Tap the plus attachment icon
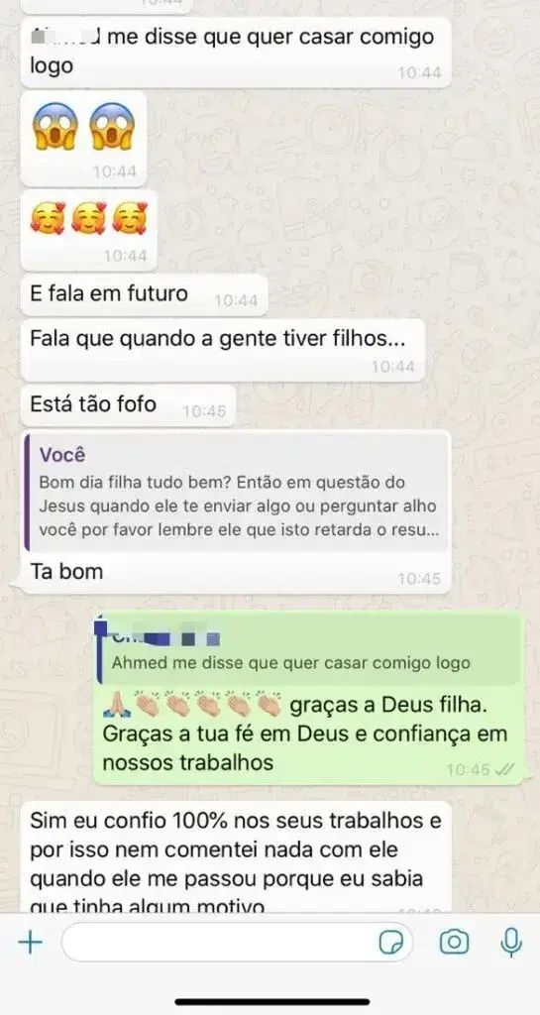540x1015 pixels. (x=30, y=942)
